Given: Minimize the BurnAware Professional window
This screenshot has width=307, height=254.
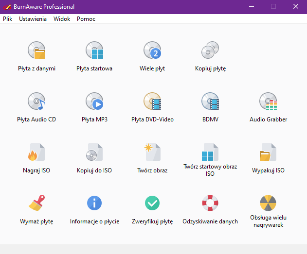Looking at the screenshot, I should point(252,7).
